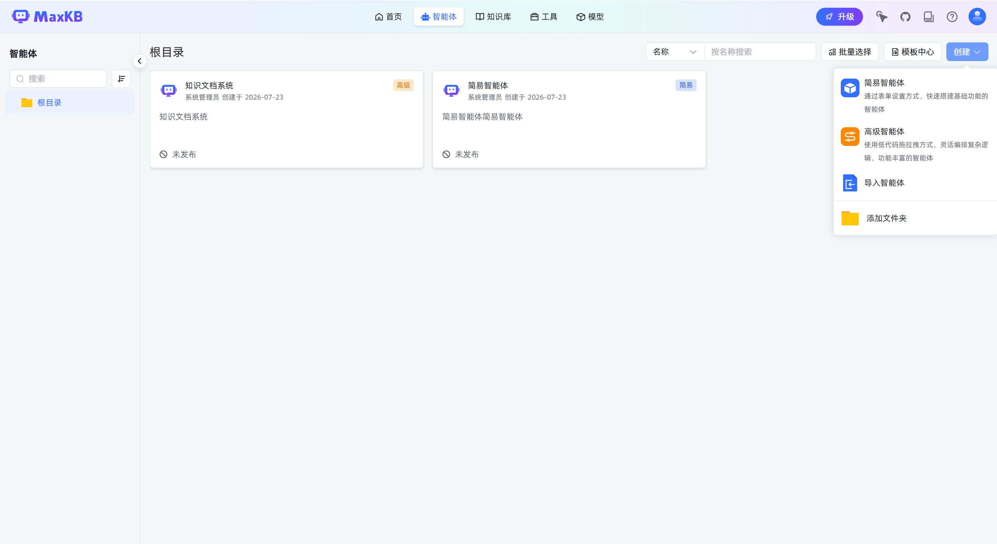Viewport: 997px width, 544px height.
Task: Go to the 工具 tab
Action: click(x=543, y=17)
